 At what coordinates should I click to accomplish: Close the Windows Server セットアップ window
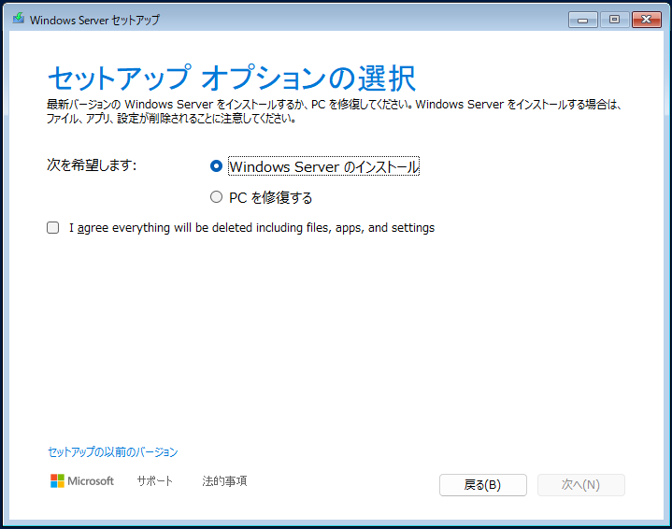[646, 20]
